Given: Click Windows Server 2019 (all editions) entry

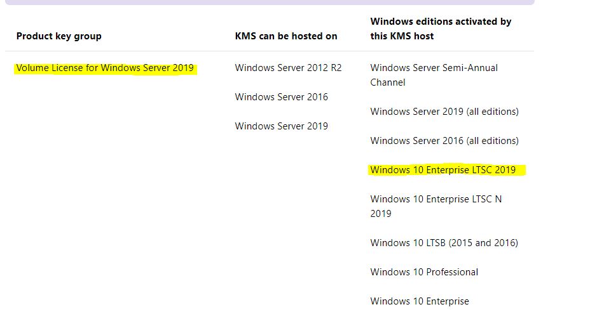Looking at the screenshot, I should (444, 112).
